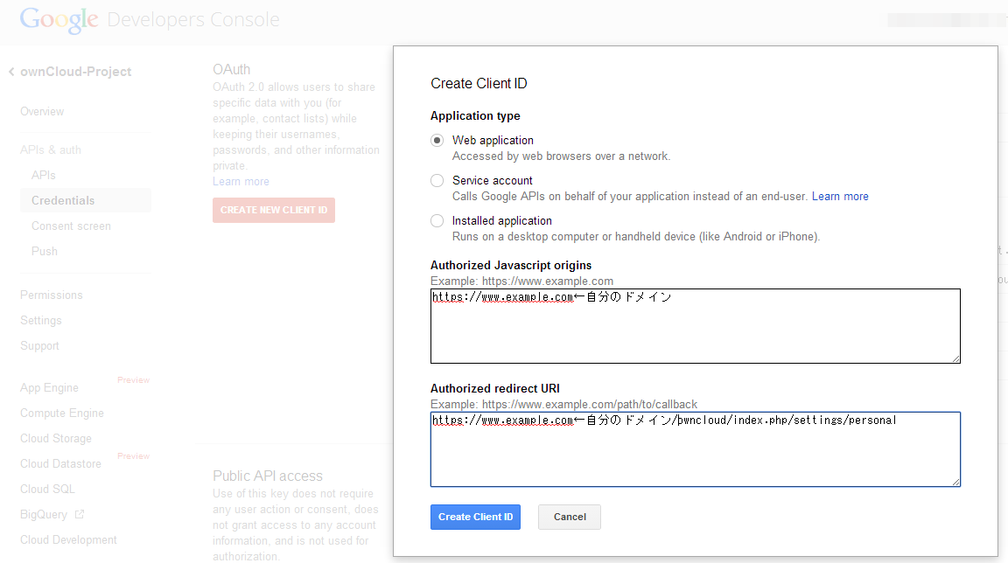
Task: Click the Developers Console header text
Action: click(192, 20)
